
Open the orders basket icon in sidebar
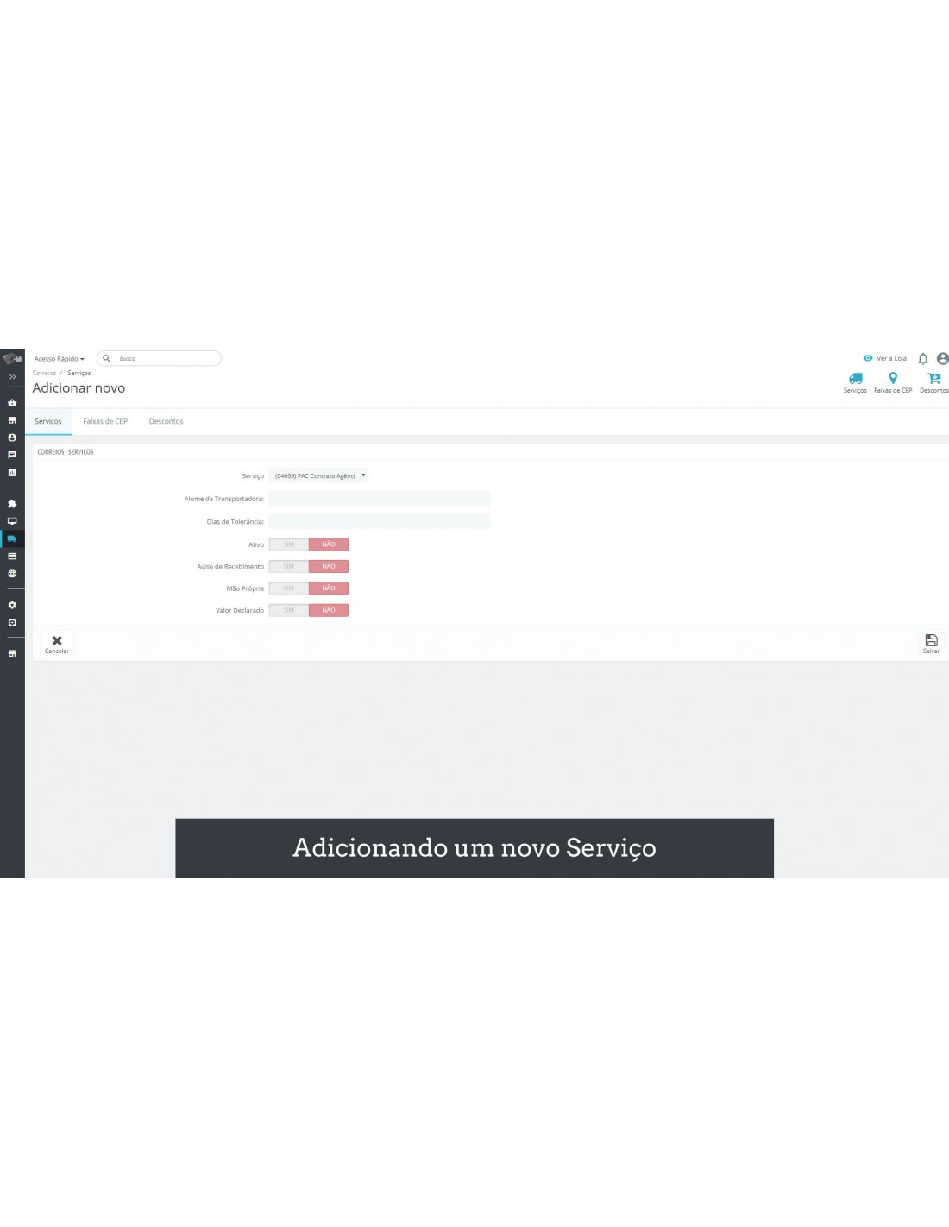point(12,403)
